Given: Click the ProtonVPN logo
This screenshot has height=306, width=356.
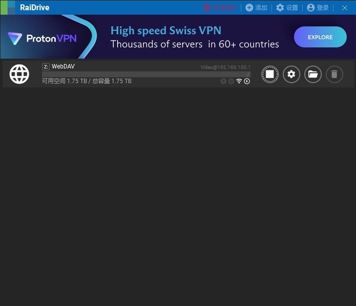Looking at the screenshot, I should tap(42, 38).
